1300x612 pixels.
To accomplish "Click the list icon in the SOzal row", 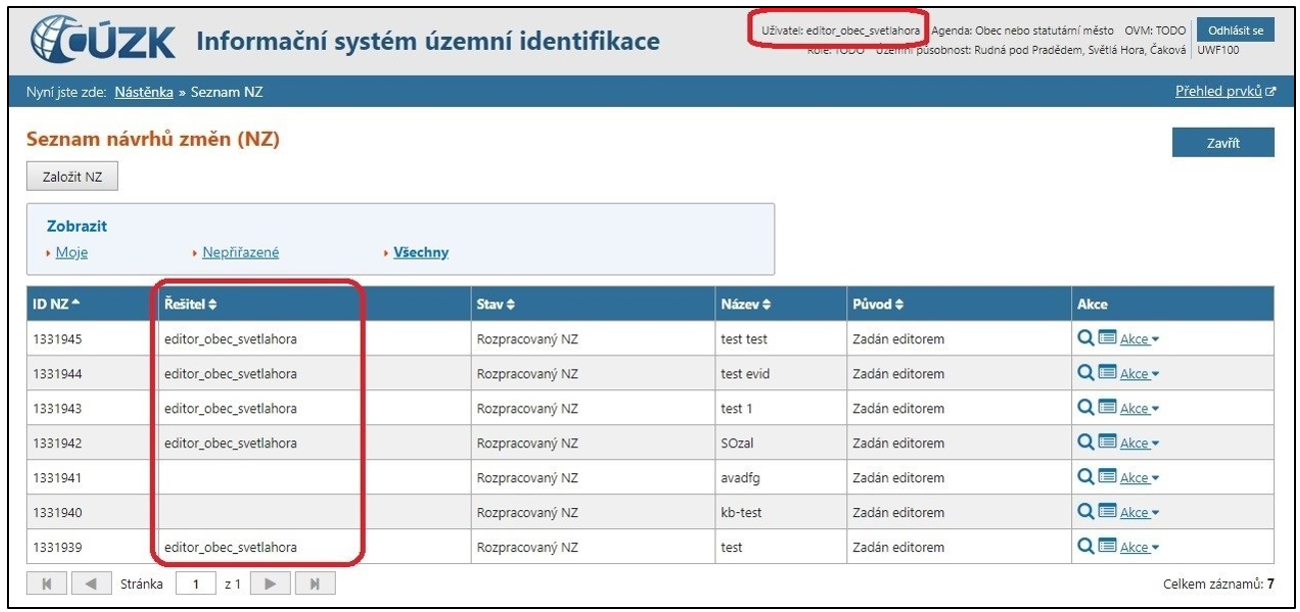I will 1107,443.
